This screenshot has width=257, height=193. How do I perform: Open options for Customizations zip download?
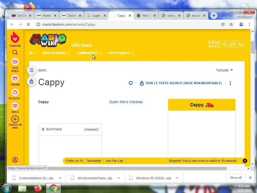(x=60, y=178)
